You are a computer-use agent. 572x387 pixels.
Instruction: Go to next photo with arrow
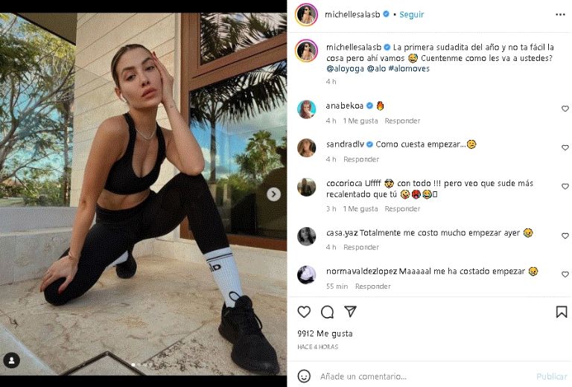[274, 194]
